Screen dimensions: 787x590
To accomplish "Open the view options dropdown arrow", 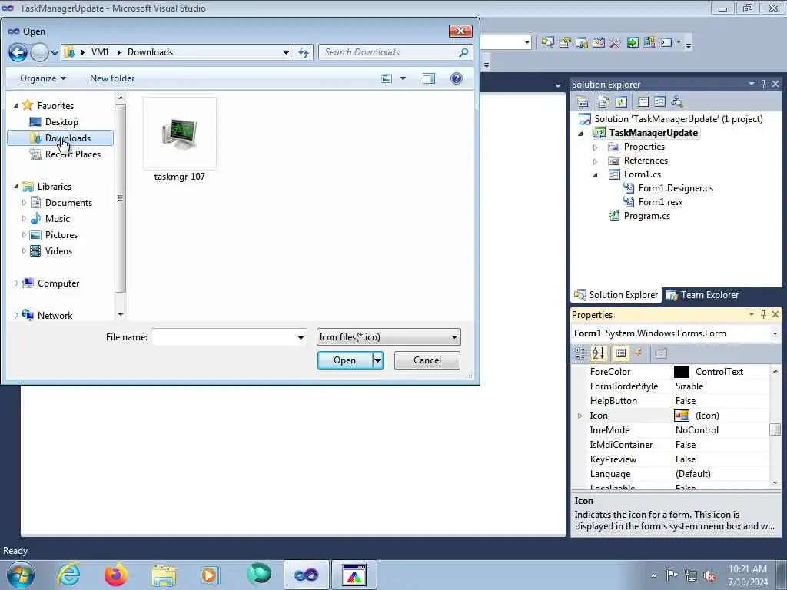I will pyautogui.click(x=403, y=78).
